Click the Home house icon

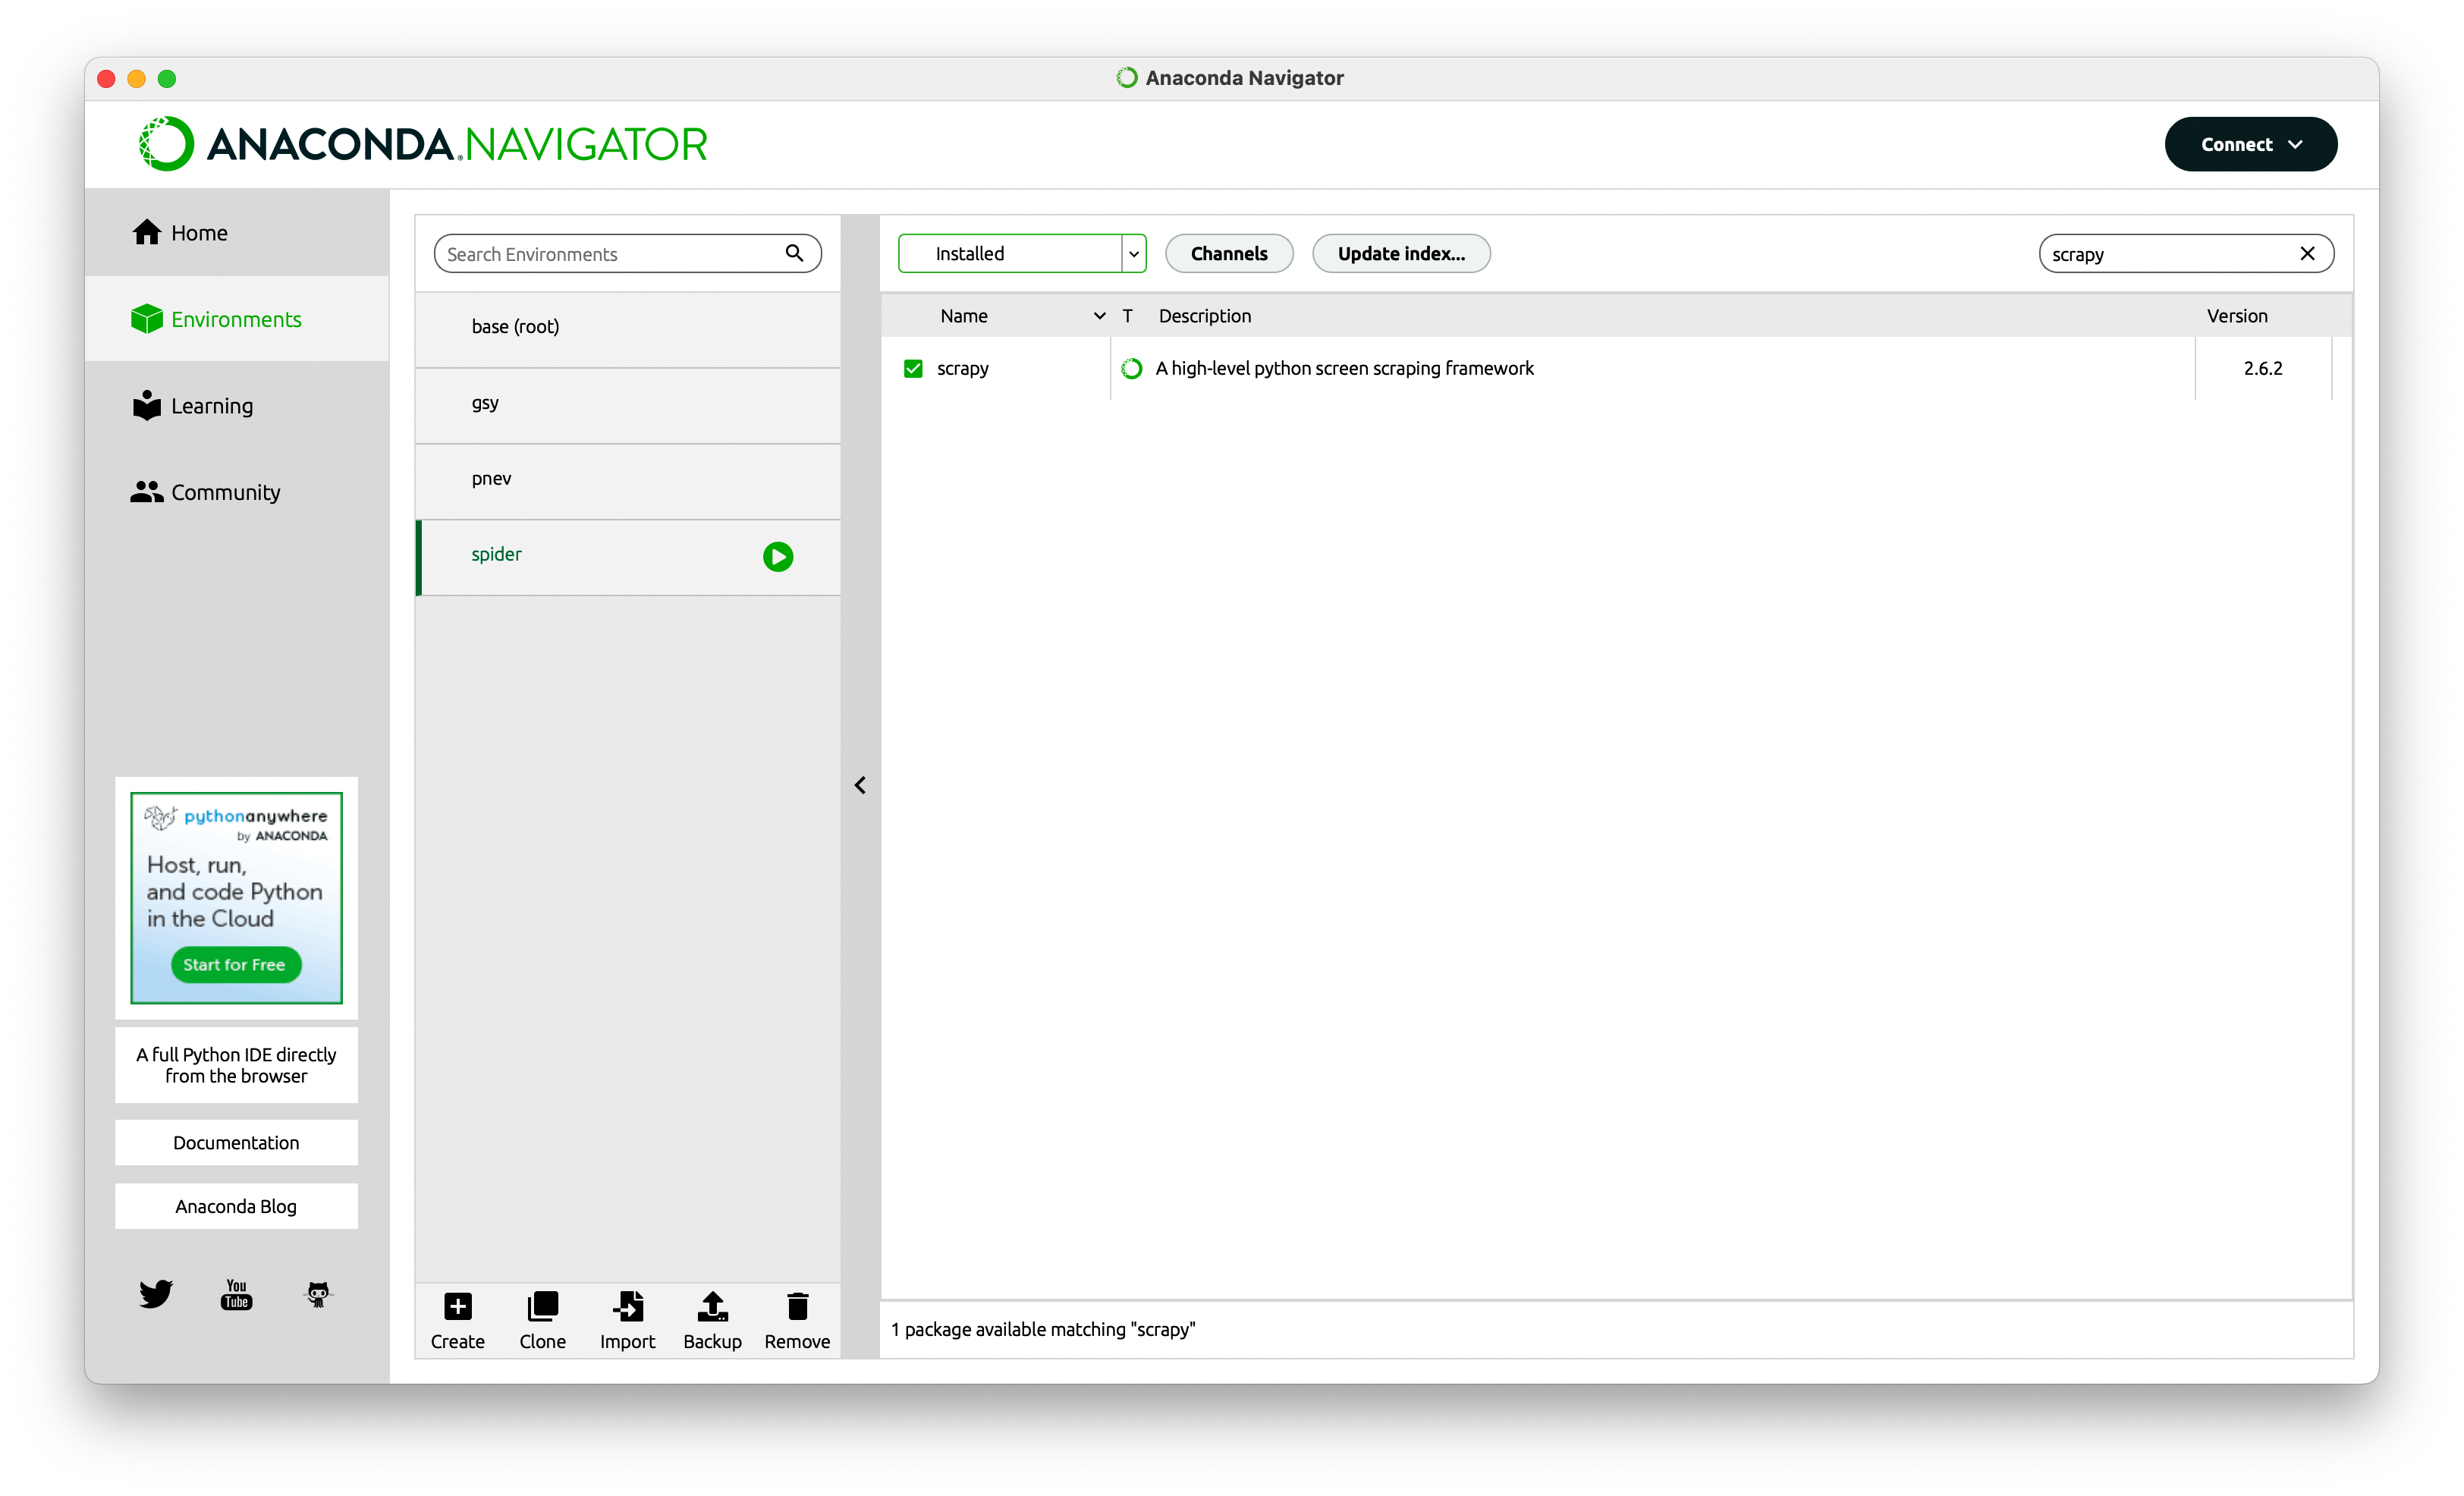click(x=147, y=231)
